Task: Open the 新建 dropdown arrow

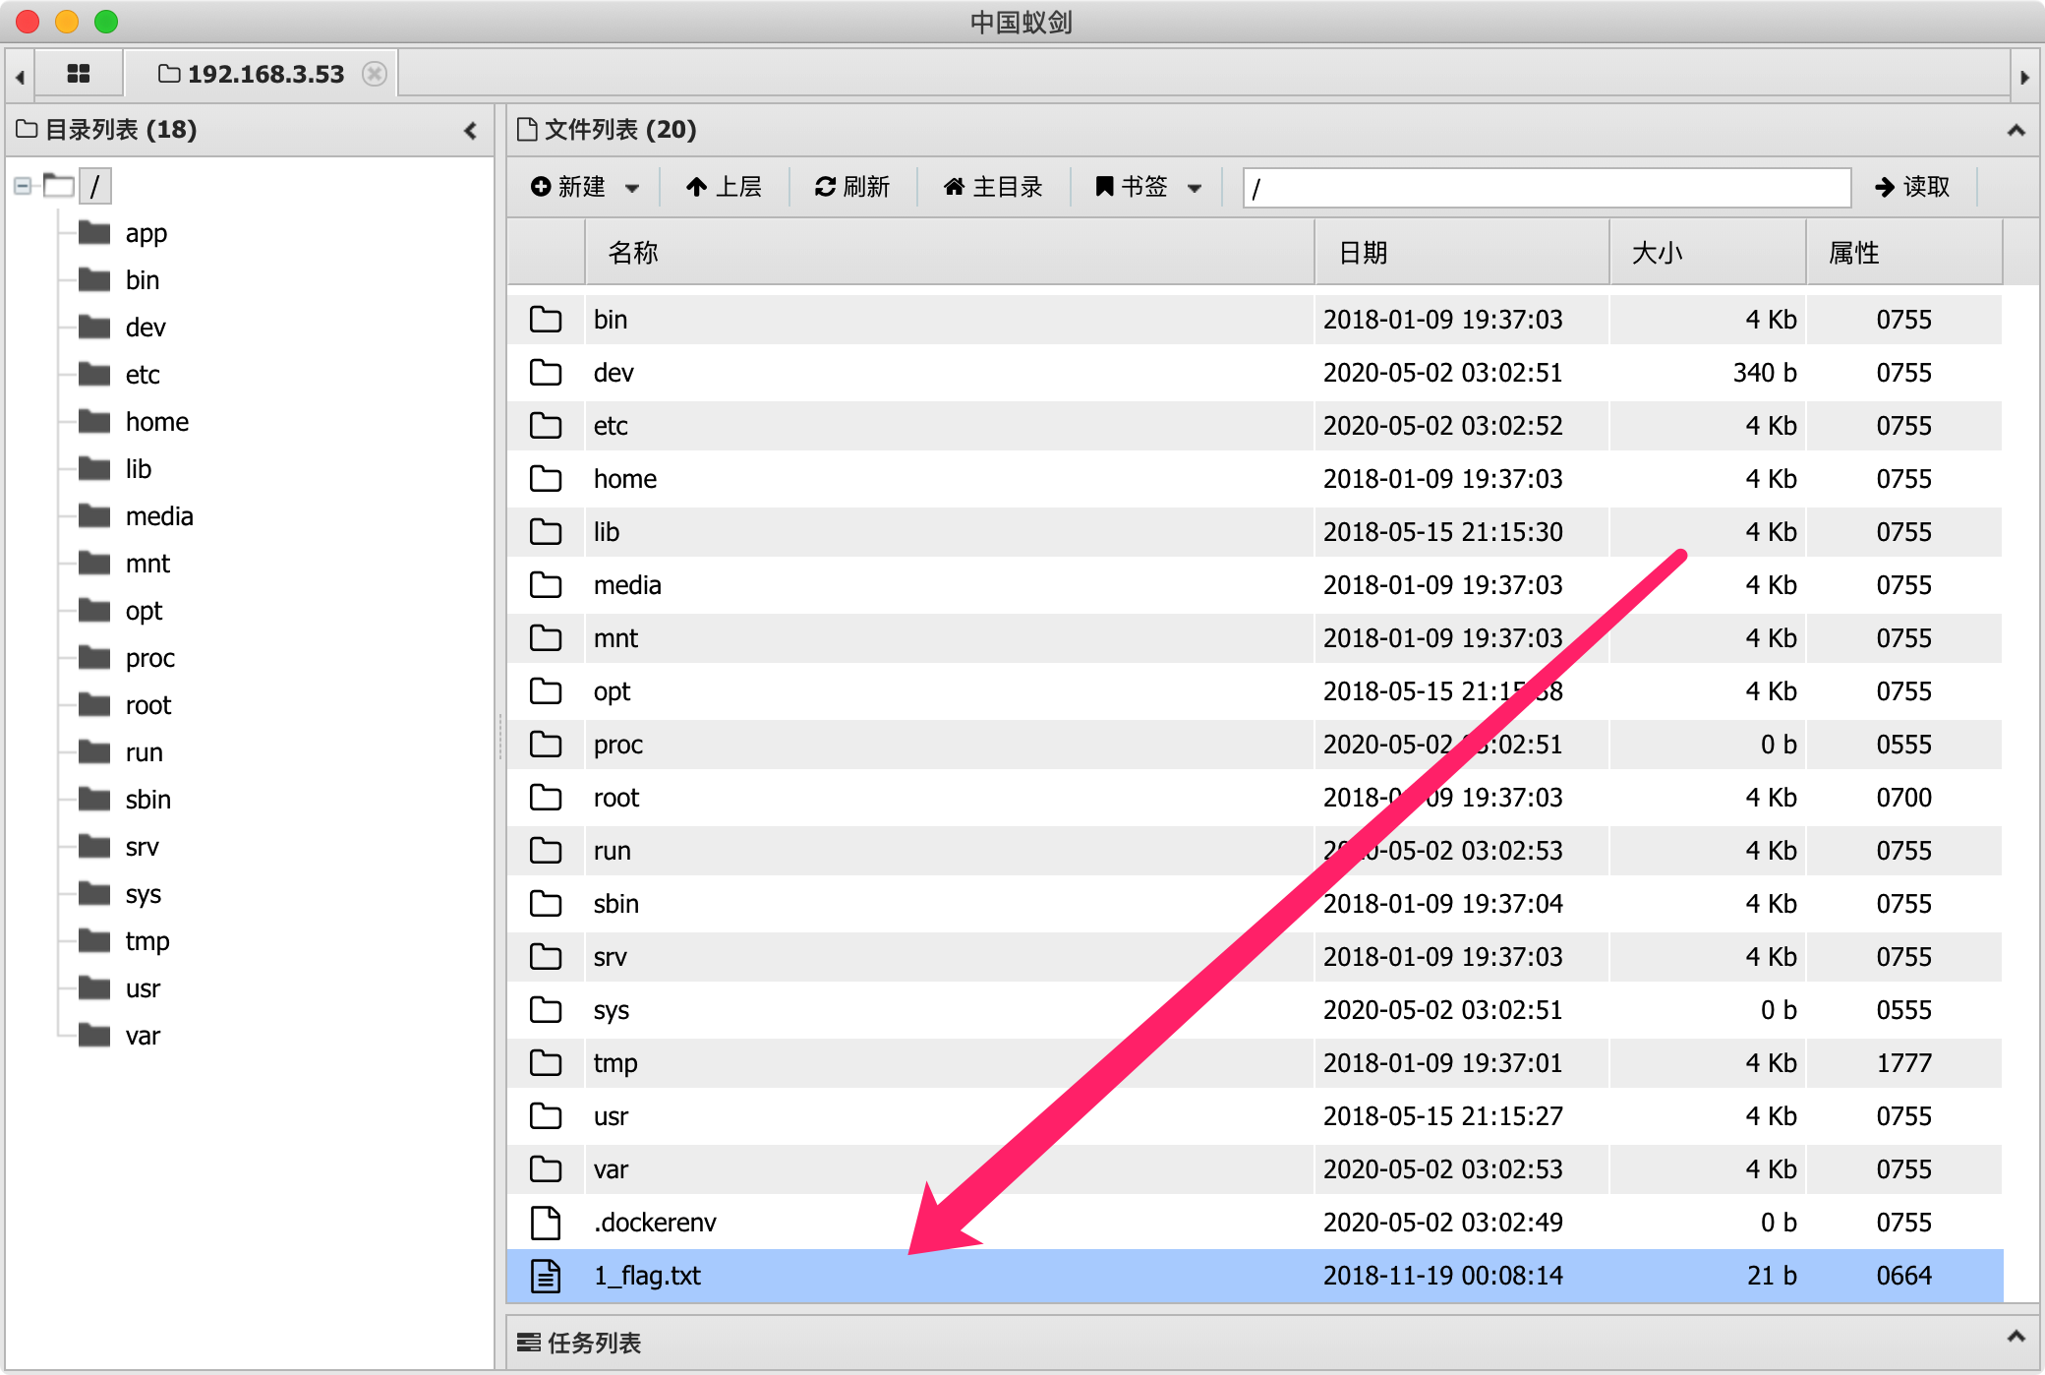Action: point(632,188)
